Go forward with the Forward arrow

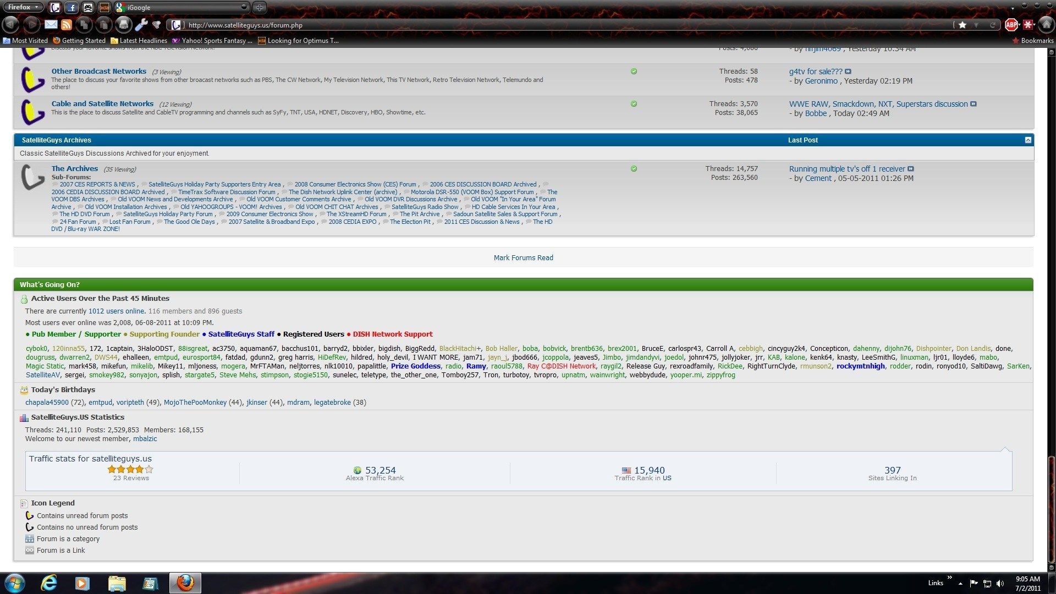click(31, 25)
